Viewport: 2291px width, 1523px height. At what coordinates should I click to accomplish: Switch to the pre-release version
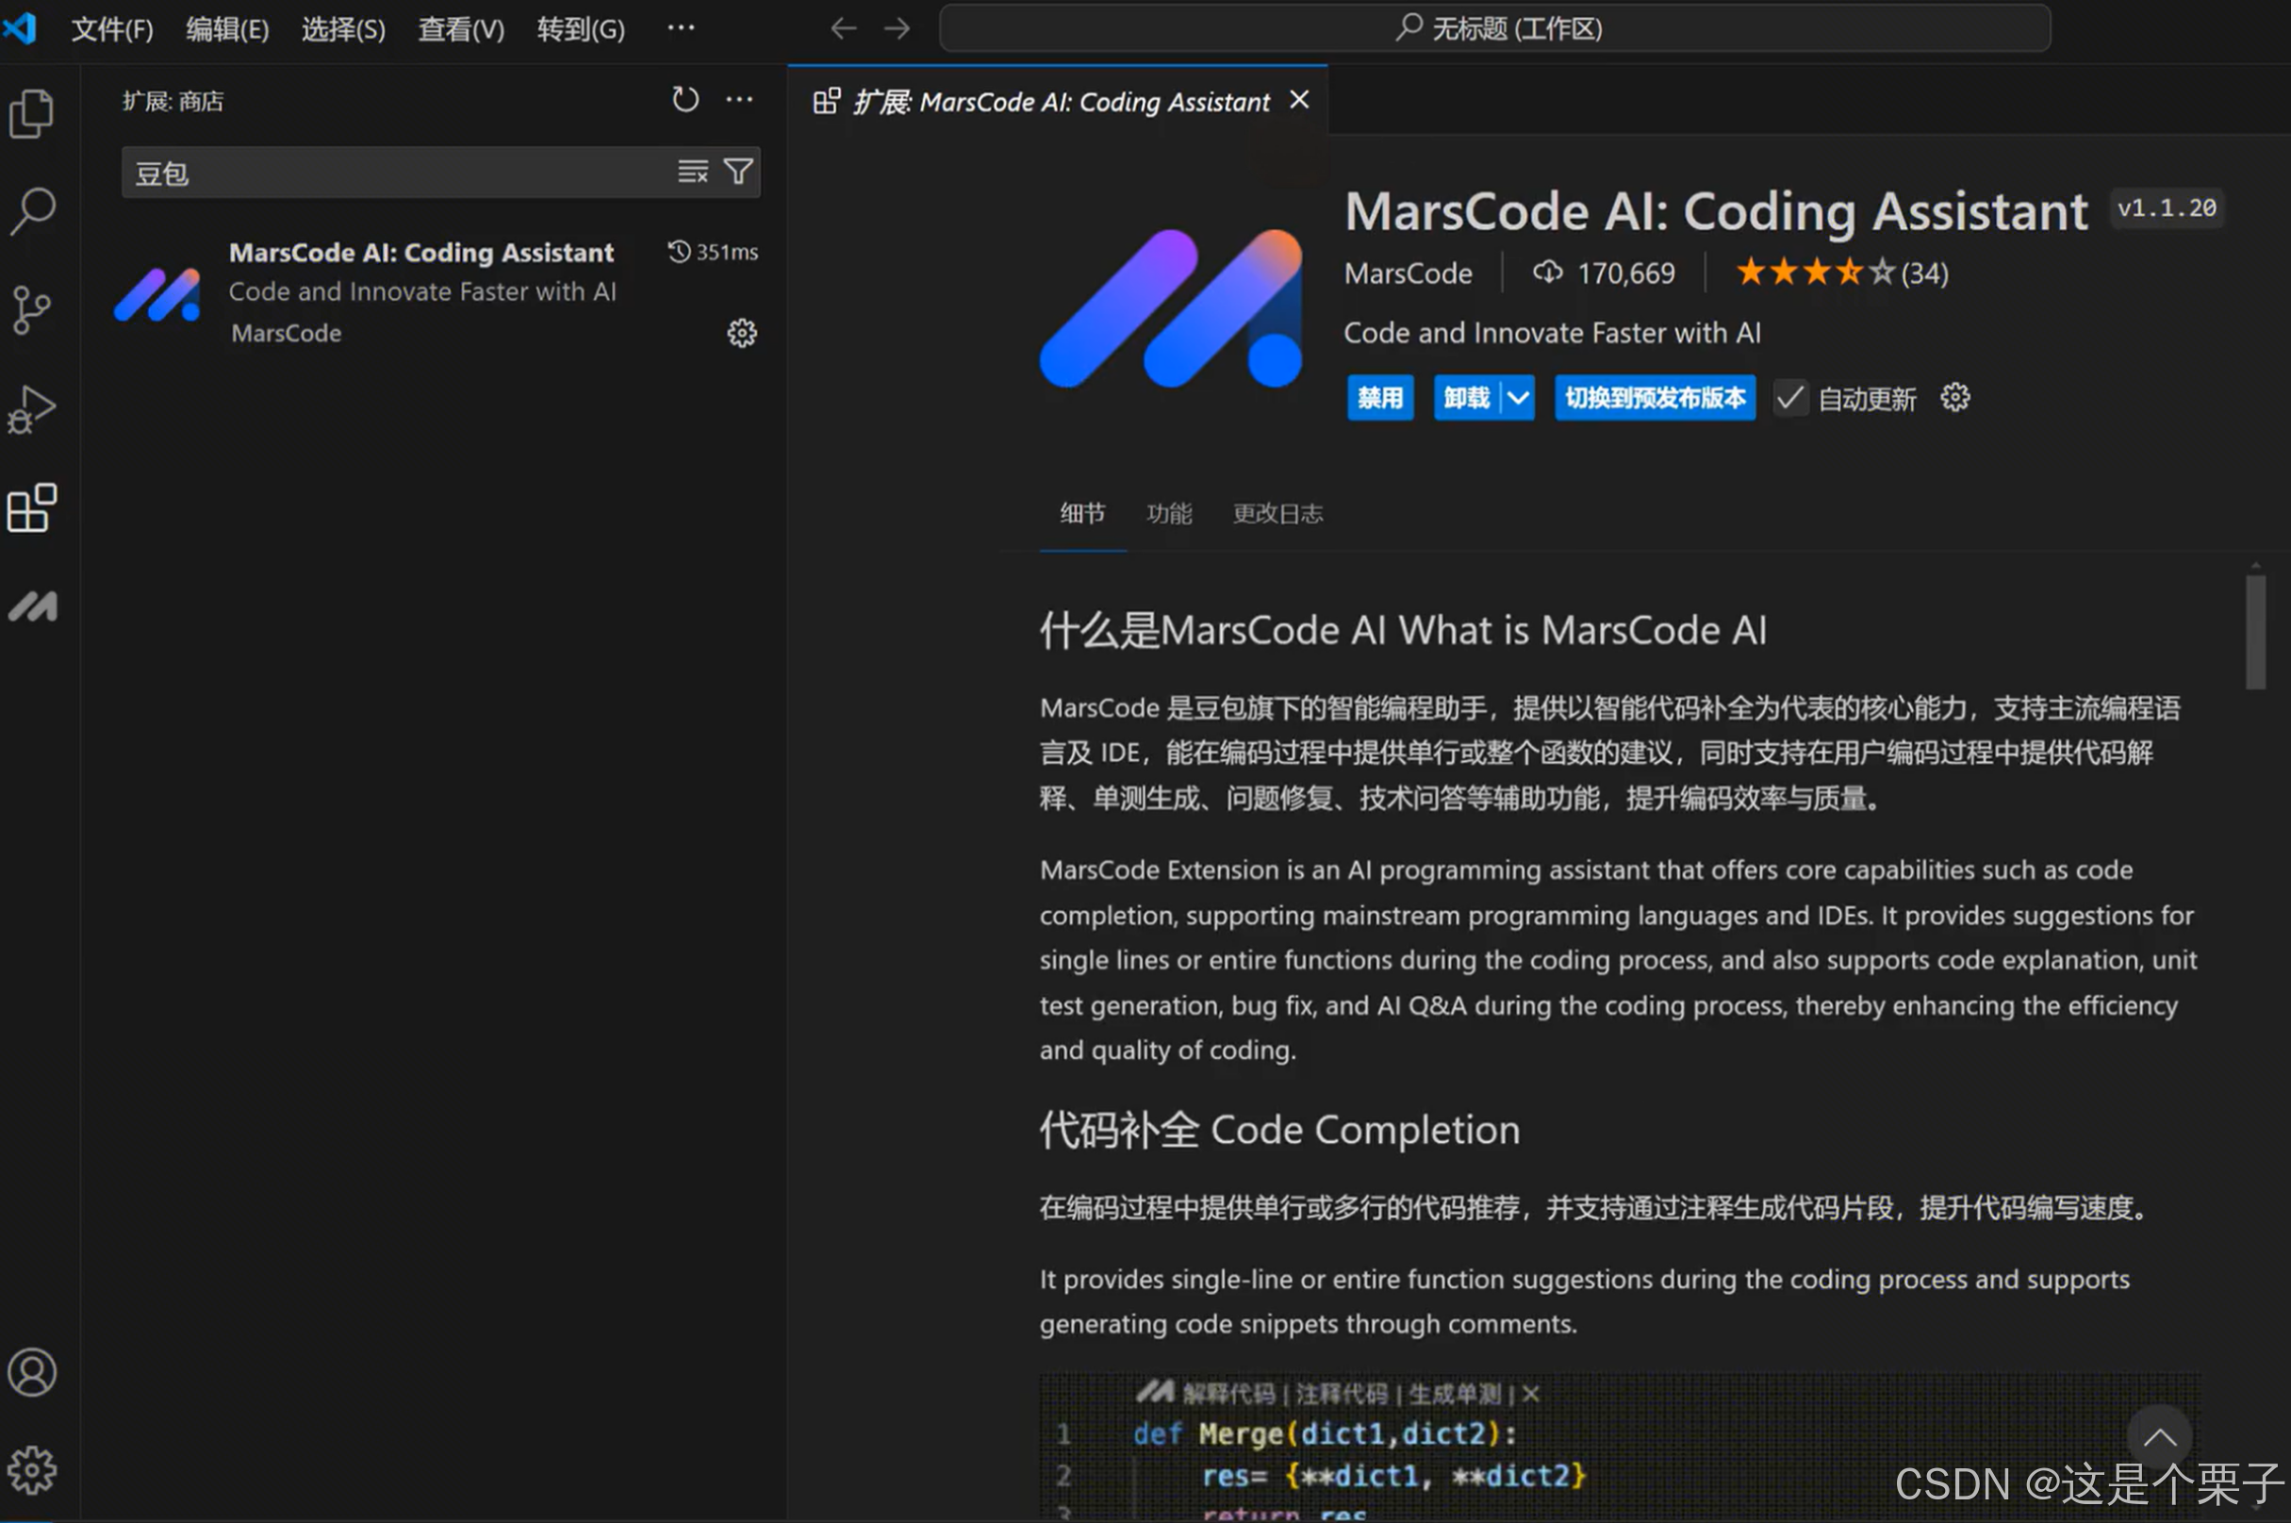[1655, 398]
